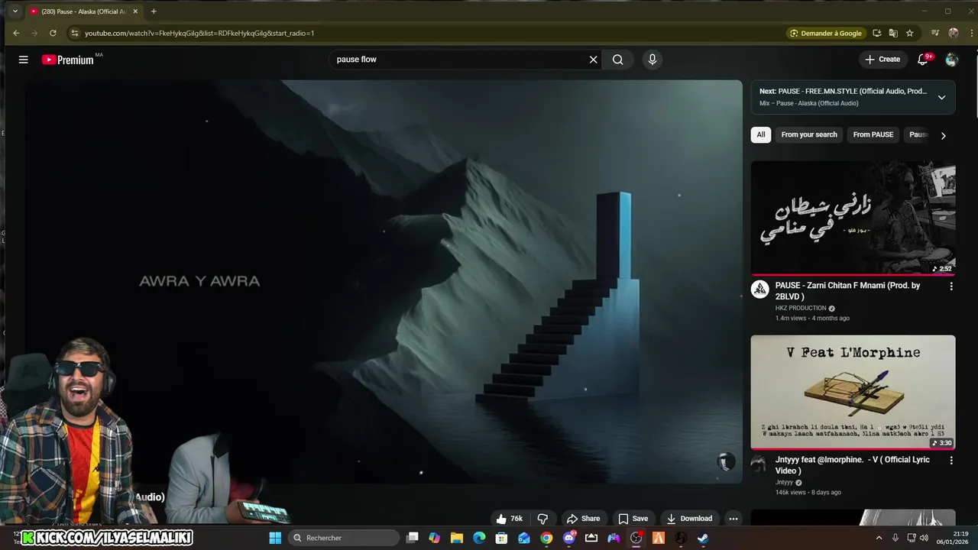Open the tab search dropdown arrow
This screenshot has width=978, height=550.
click(15, 11)
